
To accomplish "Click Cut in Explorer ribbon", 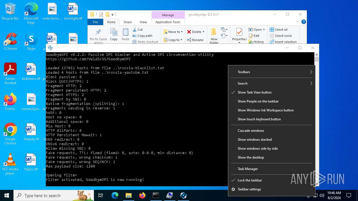I will pos(138,30).
